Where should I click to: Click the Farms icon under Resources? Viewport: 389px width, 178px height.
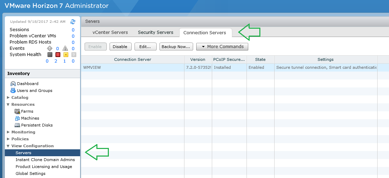[x=17, y=111]
